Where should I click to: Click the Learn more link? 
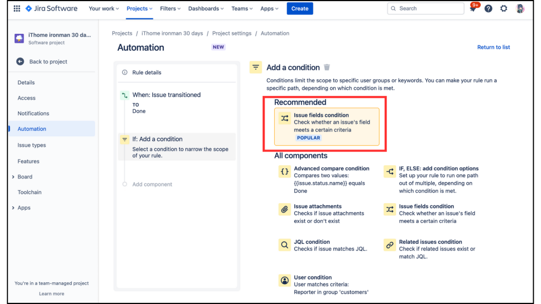(51, 293)
